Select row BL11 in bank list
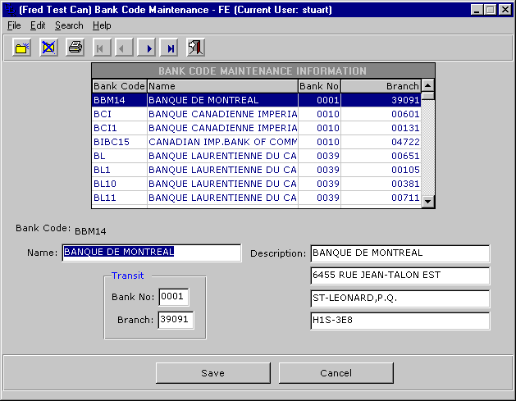Screen dimensions: 516x401 click(x=256, y=198)
